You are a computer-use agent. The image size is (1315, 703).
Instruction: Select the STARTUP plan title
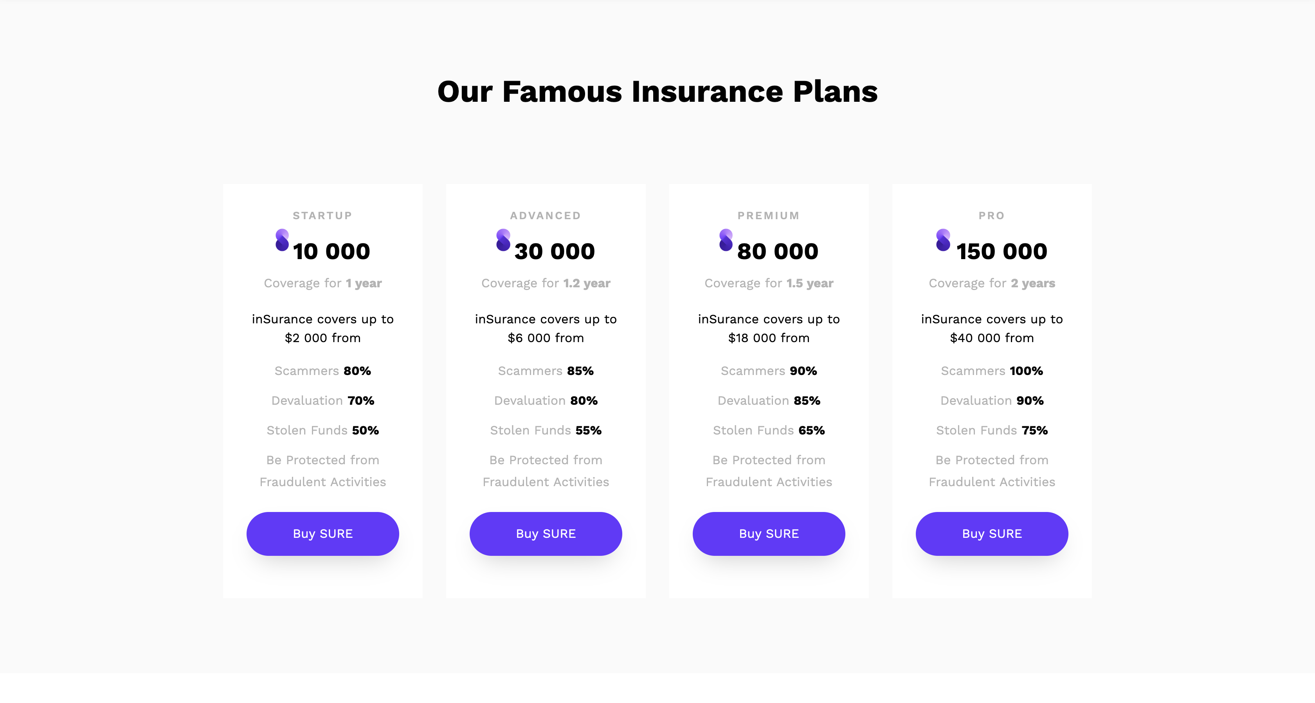(x=322, y=215)
